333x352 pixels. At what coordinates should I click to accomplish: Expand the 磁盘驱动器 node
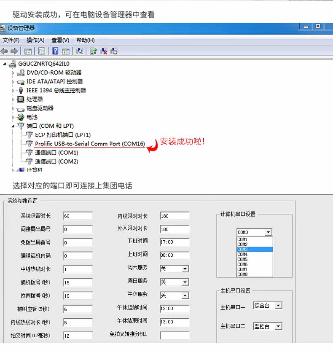click(13, 108)
